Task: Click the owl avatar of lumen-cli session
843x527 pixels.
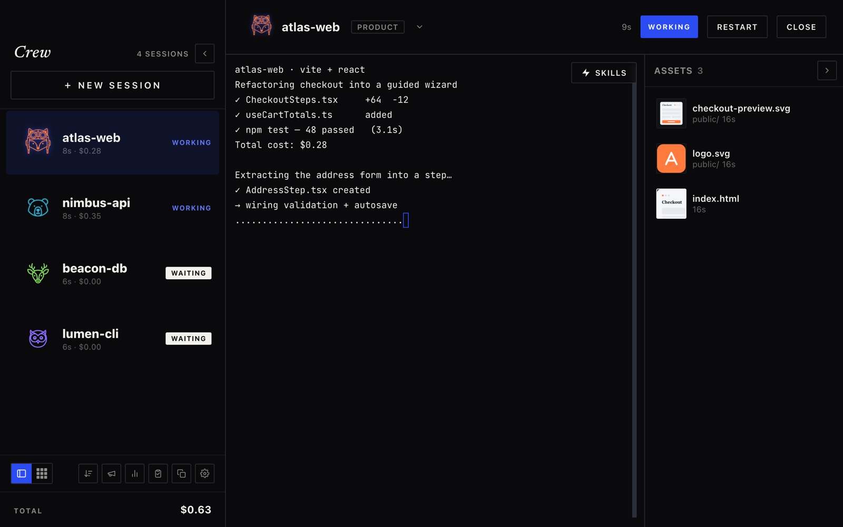Action: tap(38, 338)
